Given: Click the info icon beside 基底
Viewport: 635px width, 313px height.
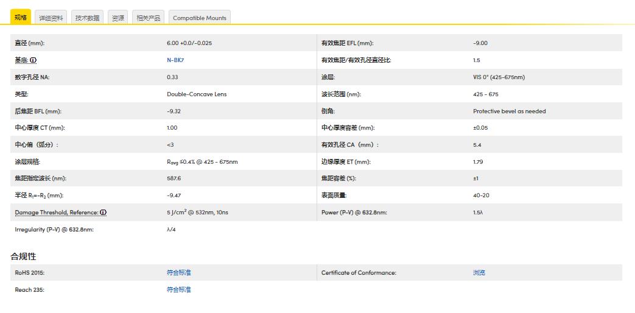Looking at the screenshot, I should (x=33, y=60).
